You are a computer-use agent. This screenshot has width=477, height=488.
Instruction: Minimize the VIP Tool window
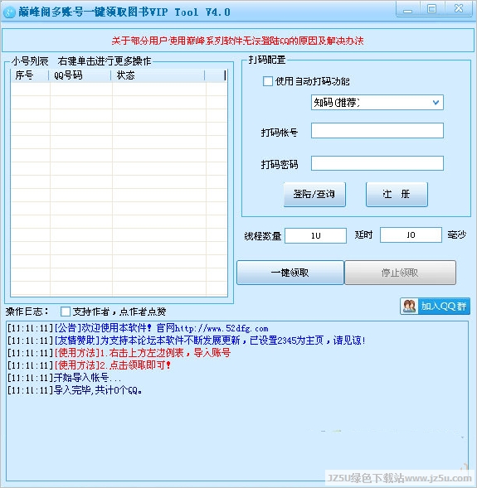pyautogui.click(x=407, y=9)
